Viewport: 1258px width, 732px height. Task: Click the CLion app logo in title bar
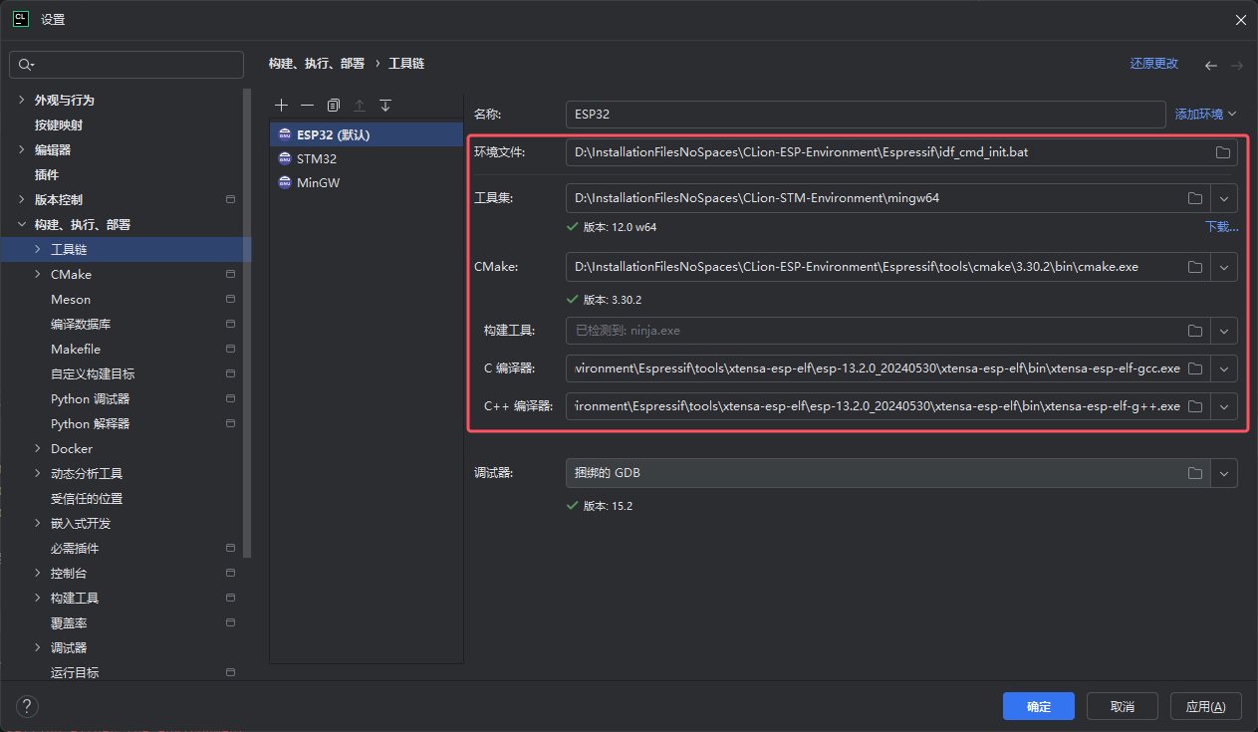click(20, 19)
